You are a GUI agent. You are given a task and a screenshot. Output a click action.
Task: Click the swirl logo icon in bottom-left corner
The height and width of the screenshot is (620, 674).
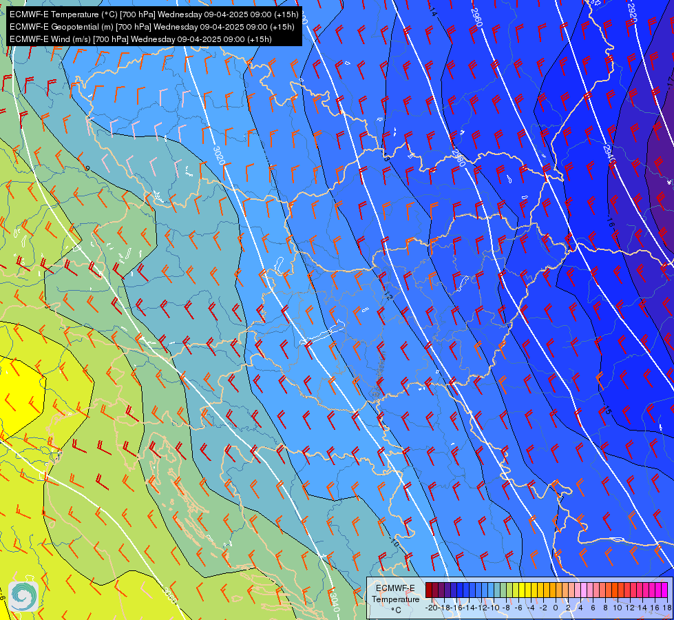pyautogui.click(x=23, y=596)
